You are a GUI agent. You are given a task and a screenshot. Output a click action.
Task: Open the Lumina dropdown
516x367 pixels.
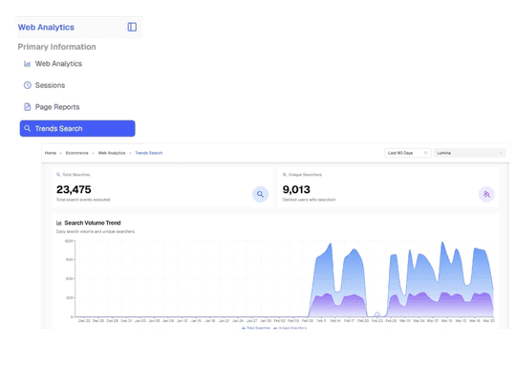(x=469, y=153)
